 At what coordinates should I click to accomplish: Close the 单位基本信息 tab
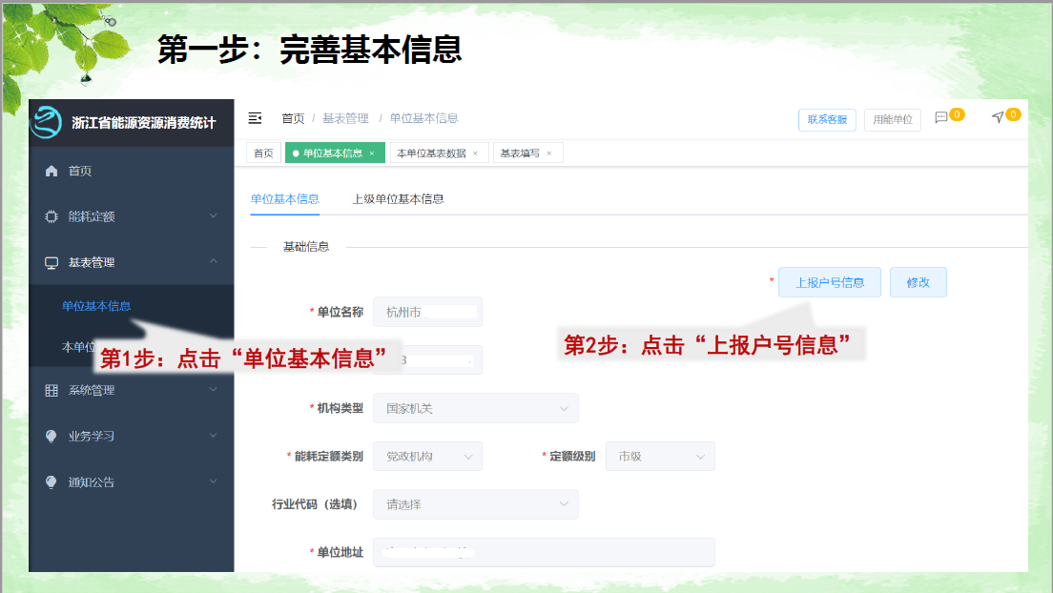[371, 153]
